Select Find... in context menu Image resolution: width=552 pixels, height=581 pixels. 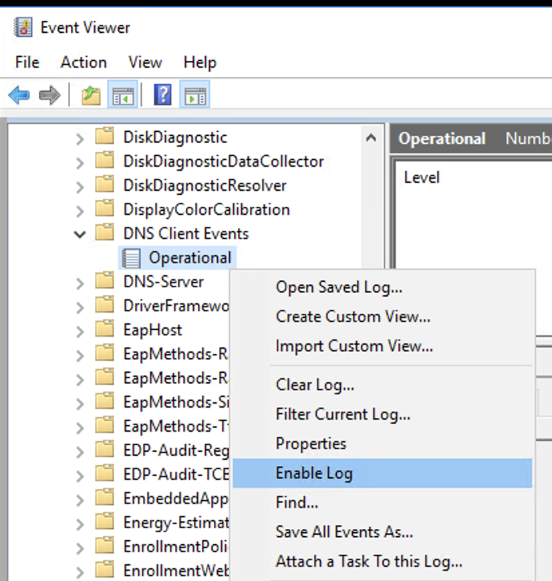[382, 503]
